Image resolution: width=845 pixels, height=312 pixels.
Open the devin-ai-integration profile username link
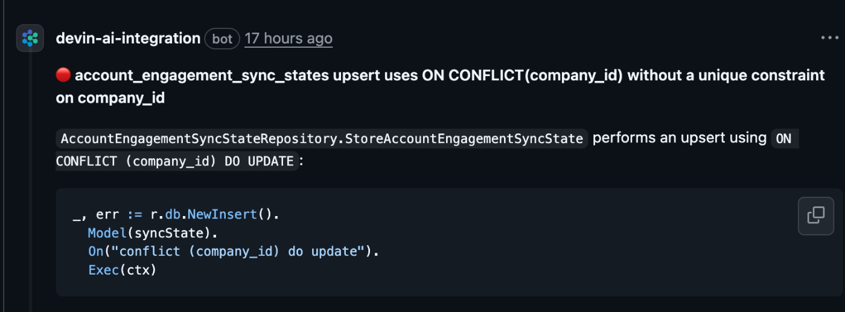[128, 39]
